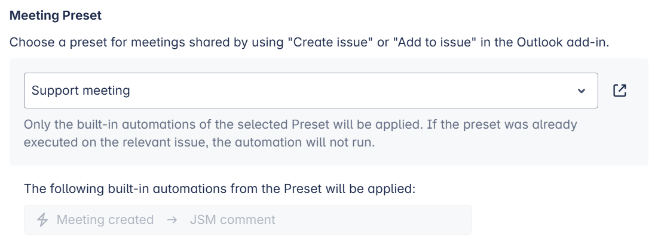Open the preset in a new window
This screenshot has width=655, height=243.
pyautogui.click(x=620, y=91)
